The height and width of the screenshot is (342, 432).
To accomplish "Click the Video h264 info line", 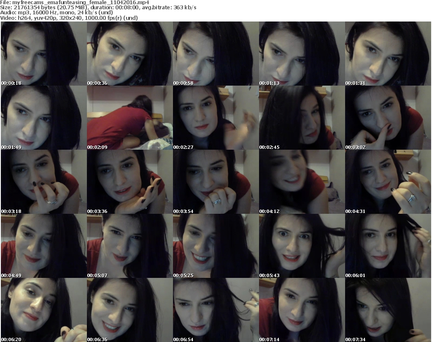I will tap(69, 18).
